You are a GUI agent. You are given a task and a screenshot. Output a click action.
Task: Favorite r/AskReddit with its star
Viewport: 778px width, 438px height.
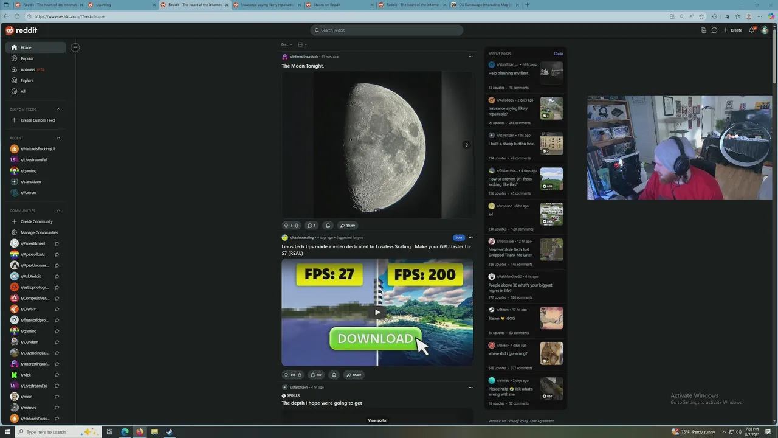(57, 276)
